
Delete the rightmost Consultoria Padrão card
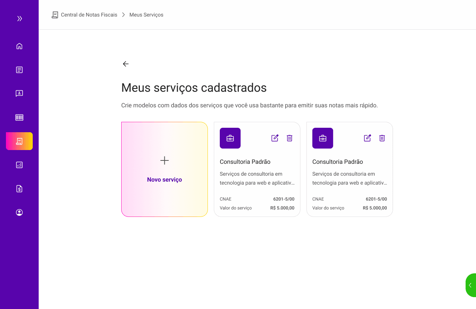click(x=382, y=138)
